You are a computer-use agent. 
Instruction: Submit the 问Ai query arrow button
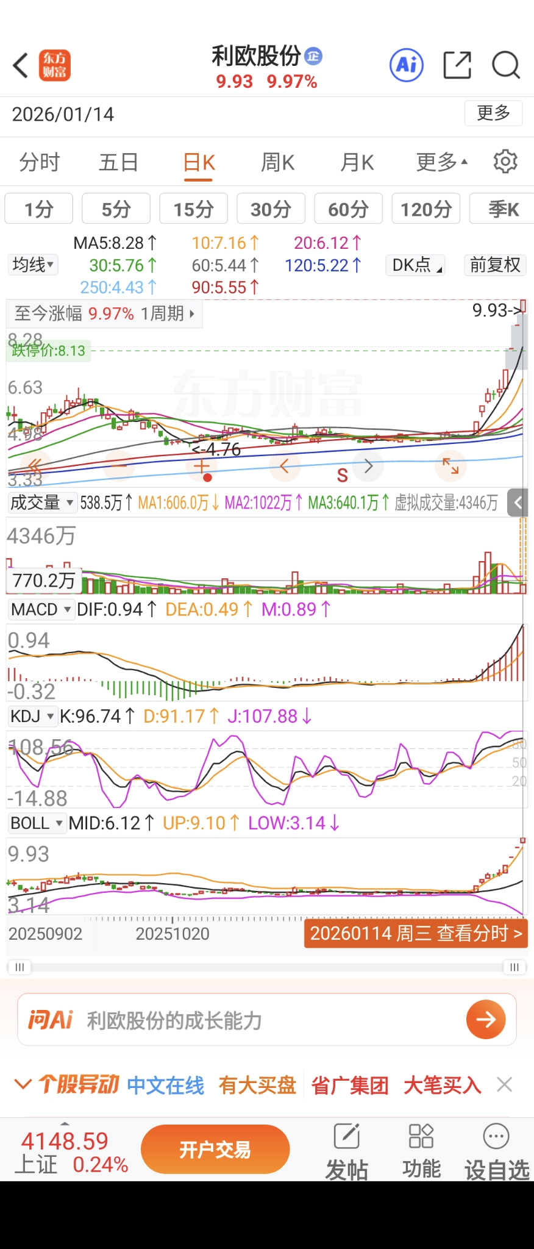[486, 1020]
